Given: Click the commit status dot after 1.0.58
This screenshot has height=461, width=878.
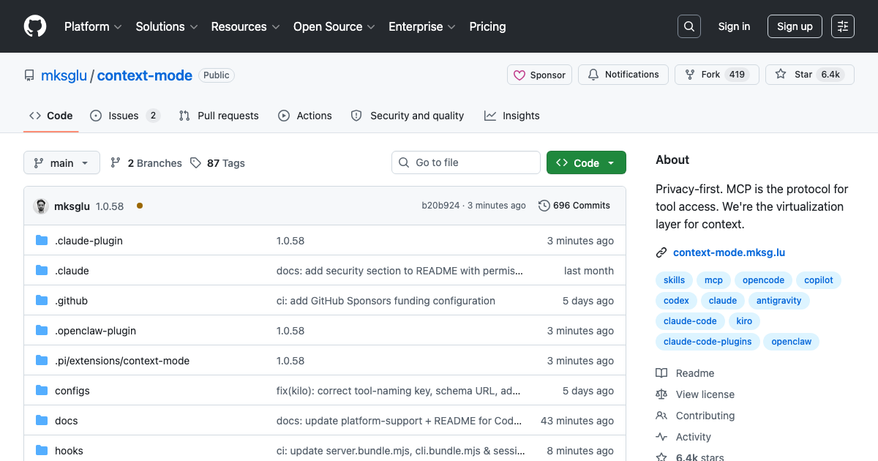Looking at the screenshot, I should [x=139, y=206].
